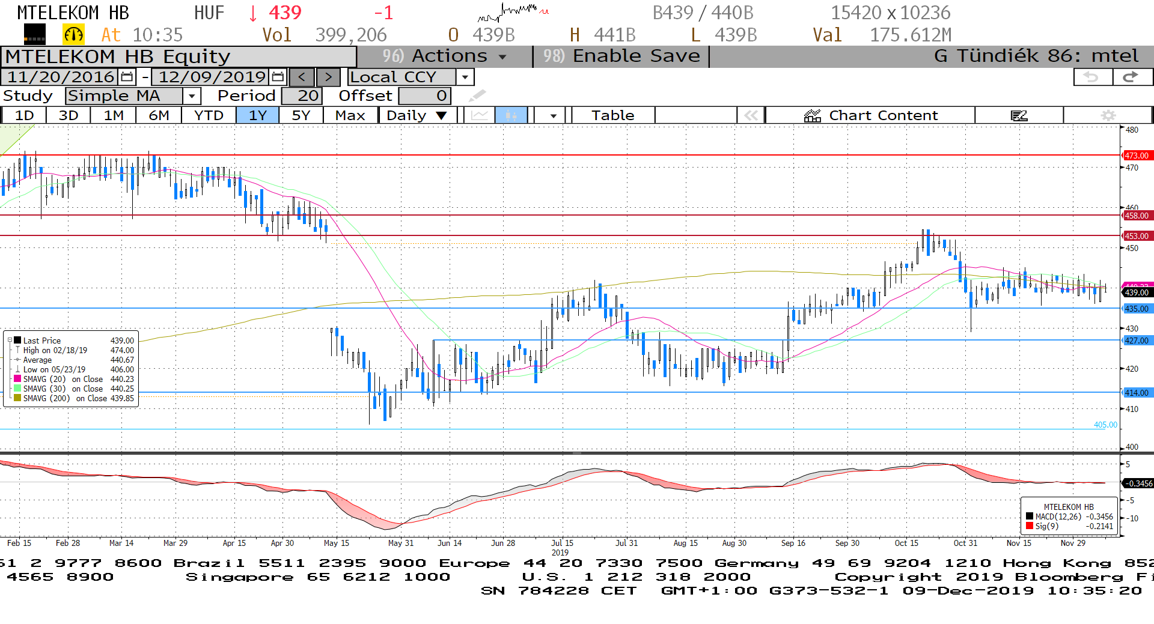Click the undo arrow button
Screen dimensions: 1154x624
[1091, 77]
